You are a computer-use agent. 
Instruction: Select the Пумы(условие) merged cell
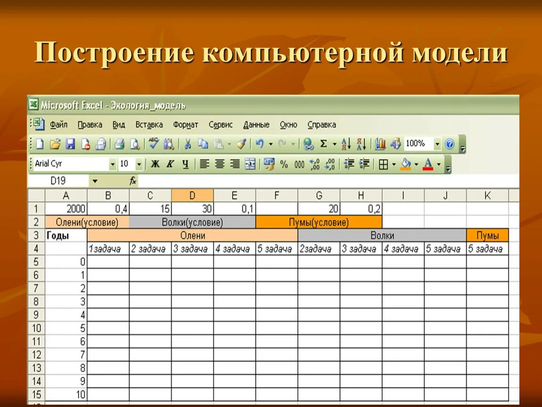[319, 222]
